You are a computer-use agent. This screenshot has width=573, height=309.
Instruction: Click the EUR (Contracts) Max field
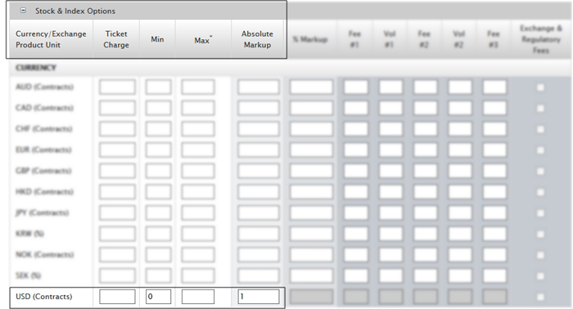coord(198,150)
